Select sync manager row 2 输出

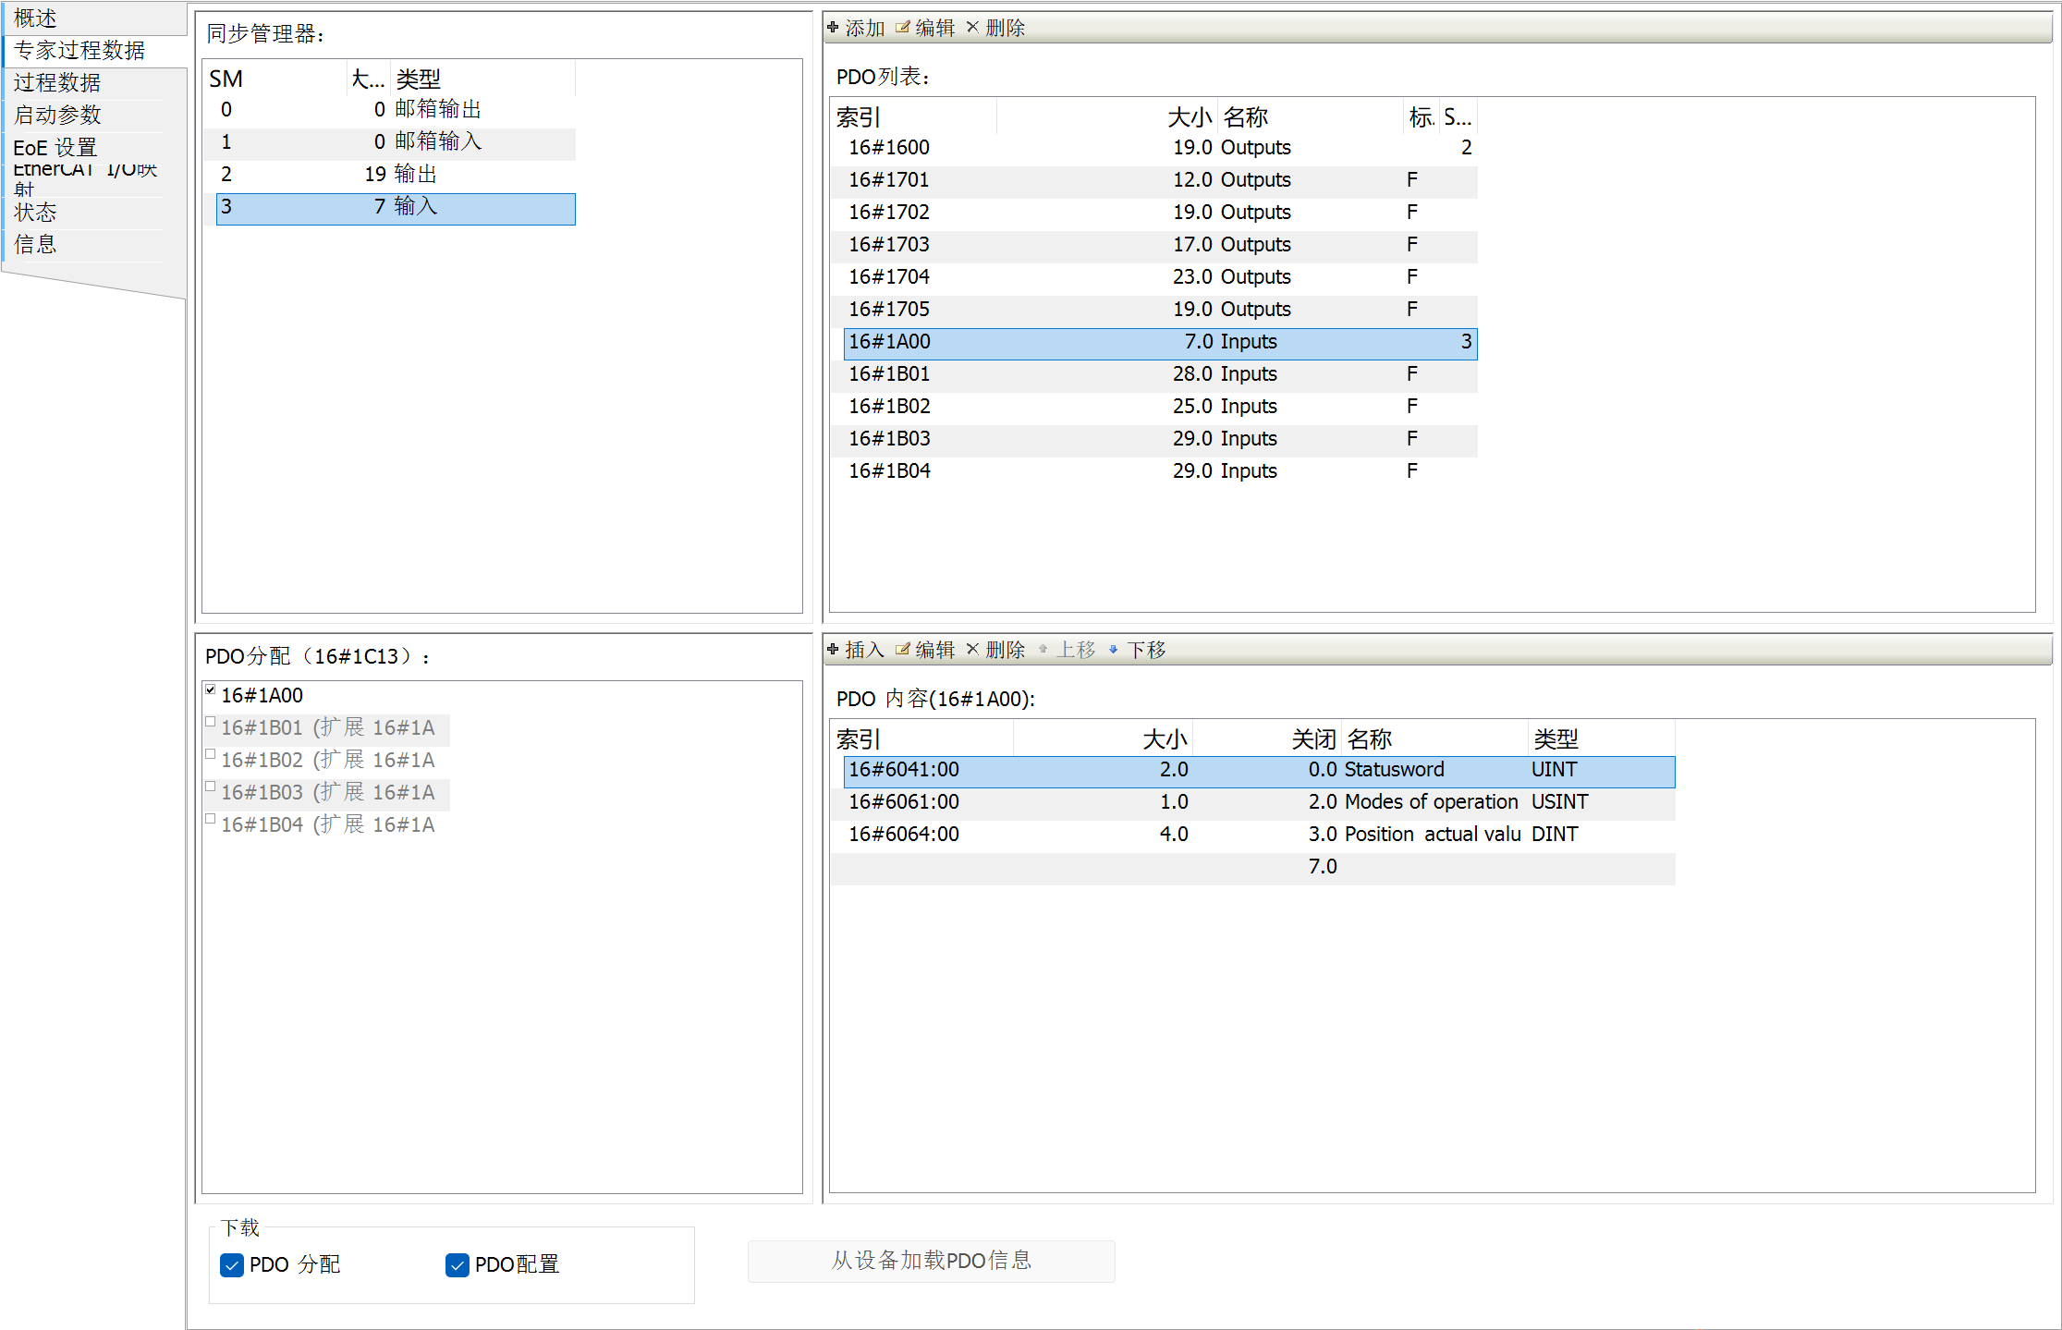pyautogui.click(x=396, y=175)
